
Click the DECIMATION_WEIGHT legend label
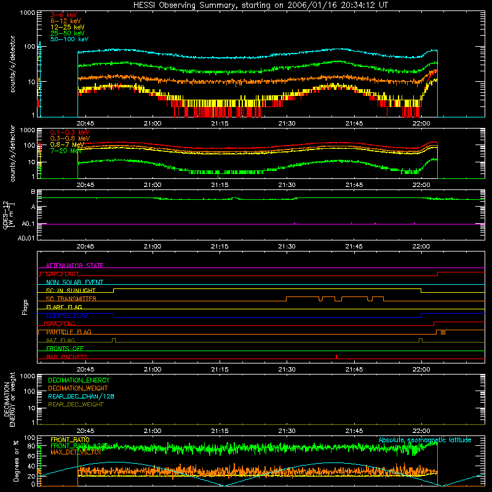coord(78,388)
